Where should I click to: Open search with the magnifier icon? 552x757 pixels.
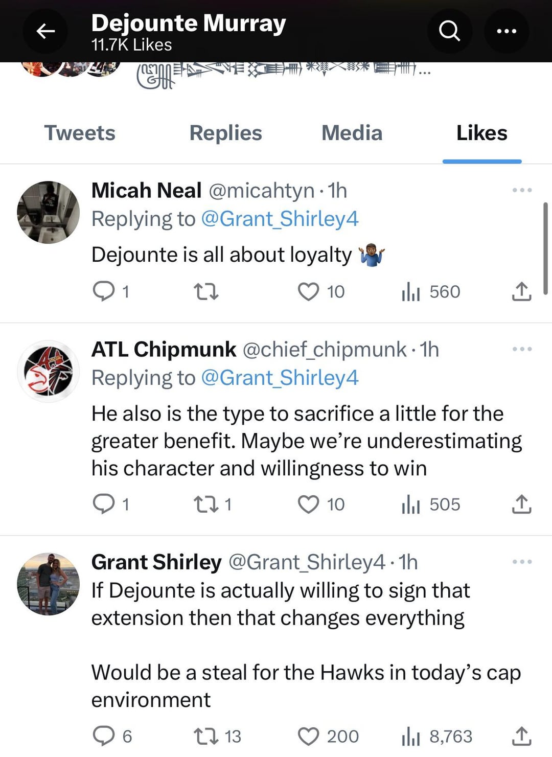click(449, 31)
